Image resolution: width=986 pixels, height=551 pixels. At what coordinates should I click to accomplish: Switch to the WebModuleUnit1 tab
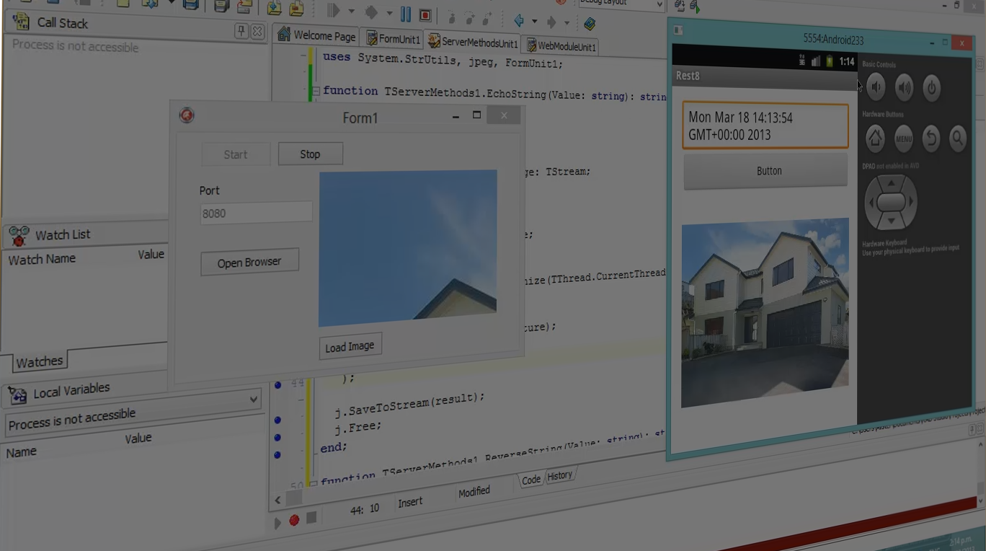tap(561, 46)
